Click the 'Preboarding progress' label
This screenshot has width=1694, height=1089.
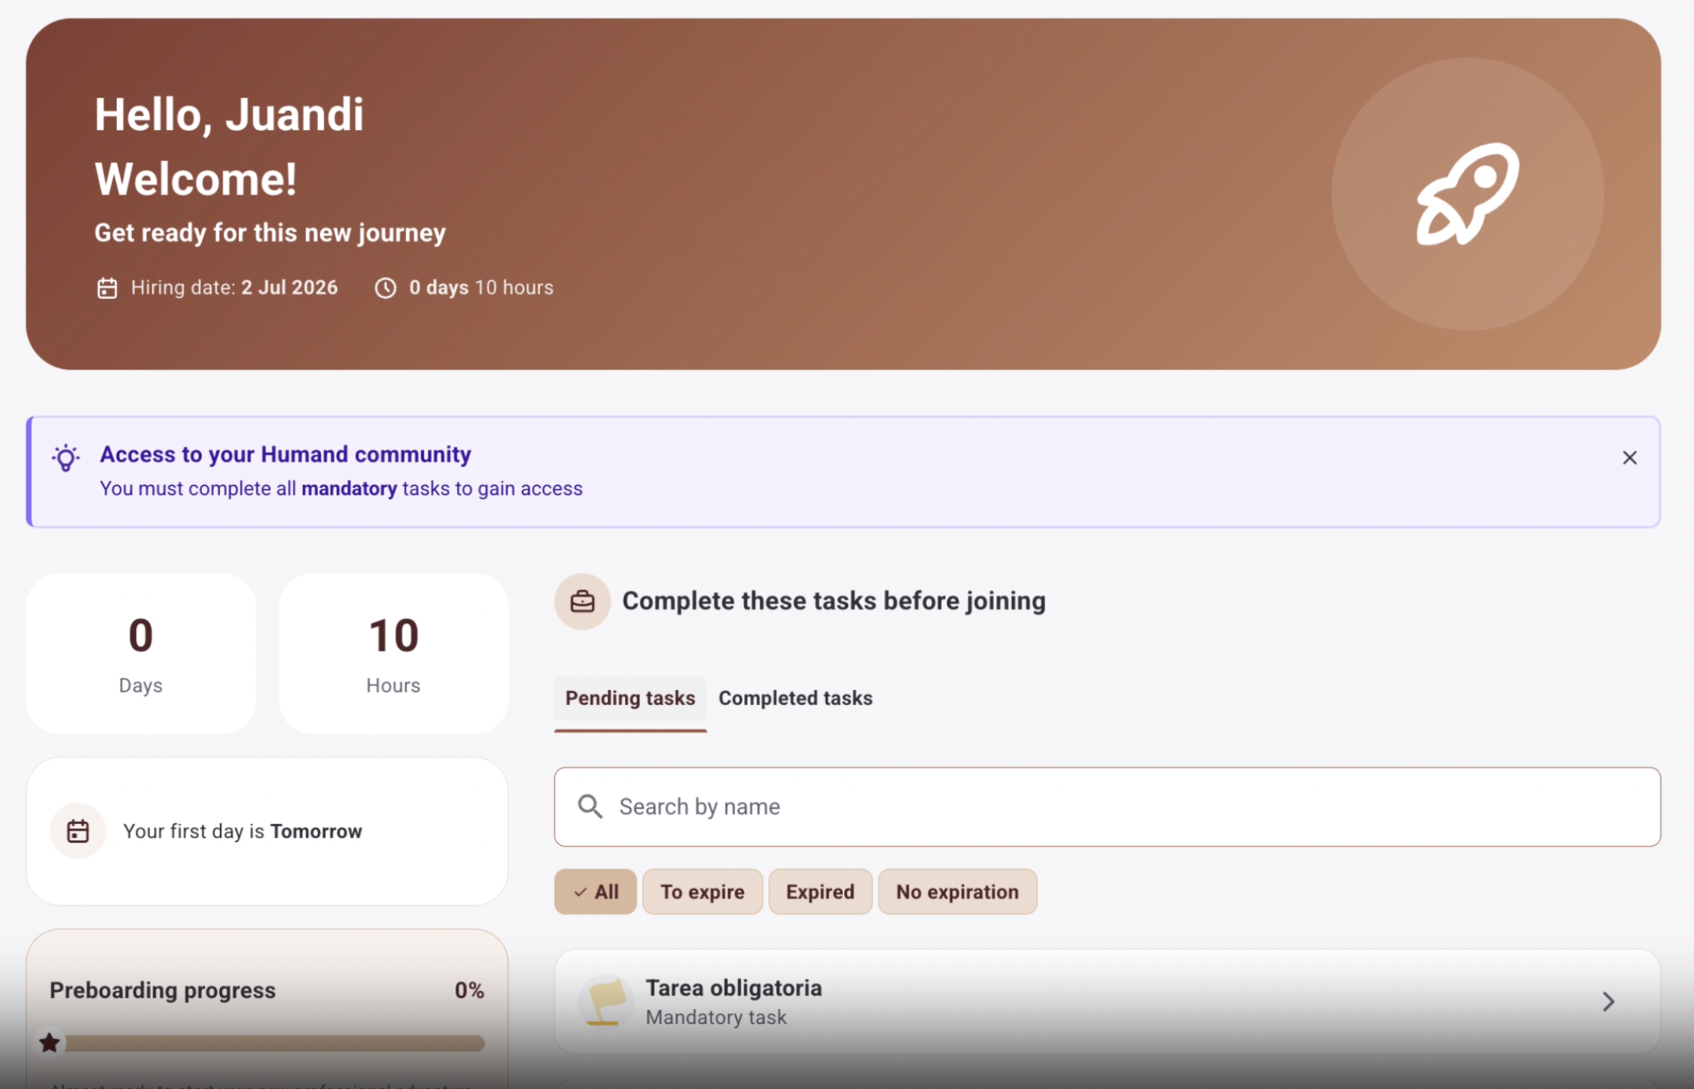pyautogui.click(x=163, y=990)
